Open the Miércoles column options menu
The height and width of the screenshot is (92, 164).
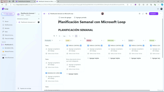125,40
